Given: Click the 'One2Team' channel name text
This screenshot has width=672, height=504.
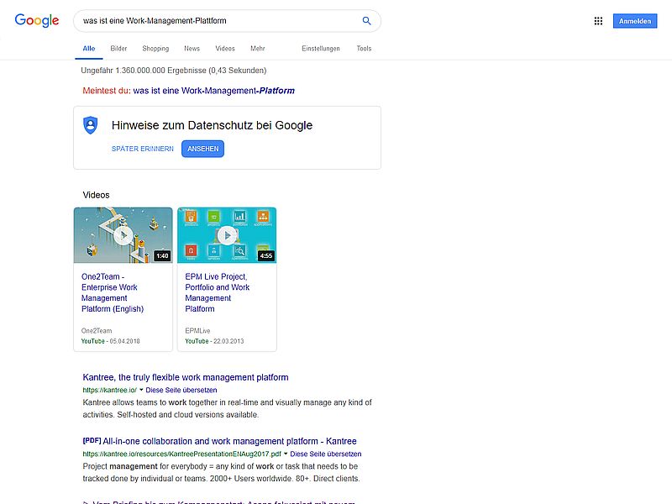Looking at the screenshot, I should (x=97, y=331).
